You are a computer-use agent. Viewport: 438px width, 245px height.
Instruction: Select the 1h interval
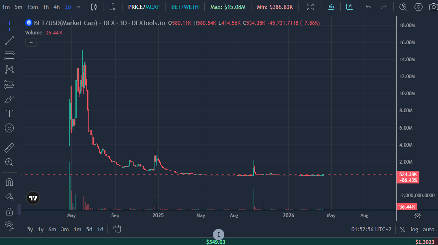(x=46, y=7)
